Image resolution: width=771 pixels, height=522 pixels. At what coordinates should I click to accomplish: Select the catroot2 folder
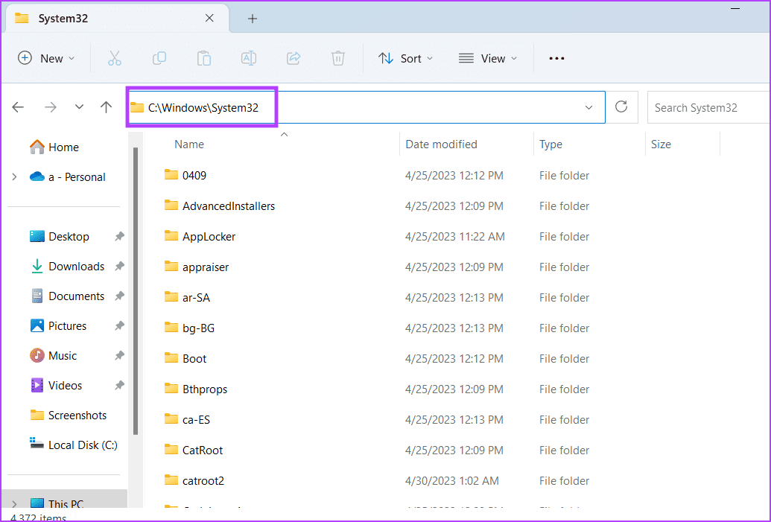(194, 480)
